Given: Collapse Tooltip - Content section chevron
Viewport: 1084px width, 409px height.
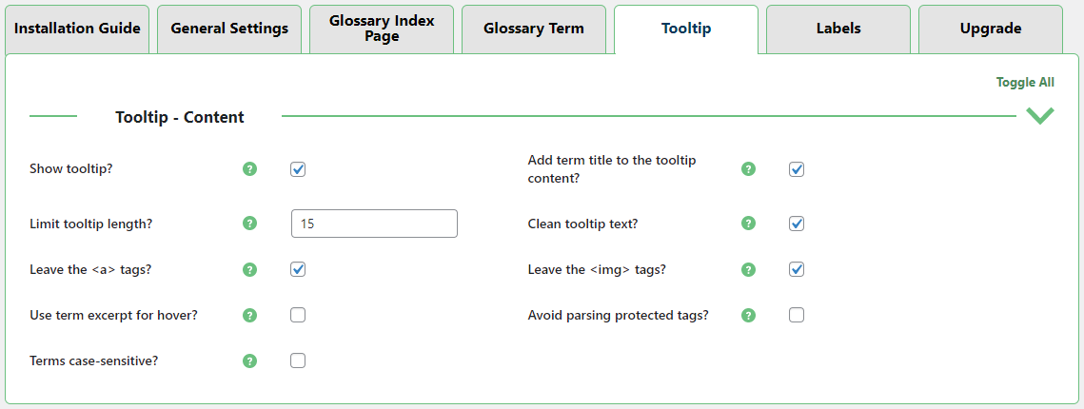Looking at the screenshot, I should (x=1040, y=115).
